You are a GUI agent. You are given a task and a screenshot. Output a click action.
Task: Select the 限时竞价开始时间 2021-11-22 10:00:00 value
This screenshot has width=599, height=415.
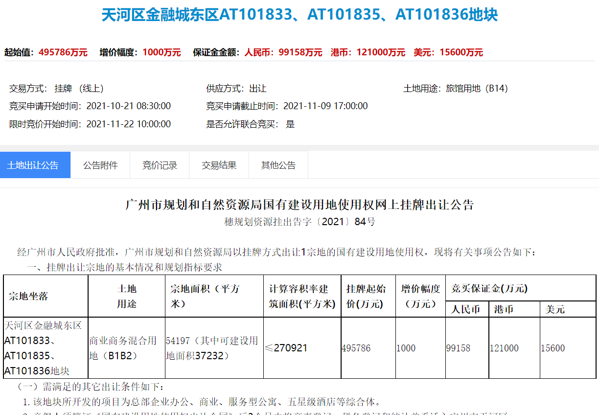pyautogui.click(x=129, y=124)
